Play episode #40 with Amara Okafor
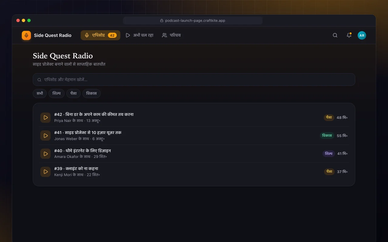Screen dimensions: 388x242 click(45, 154)
